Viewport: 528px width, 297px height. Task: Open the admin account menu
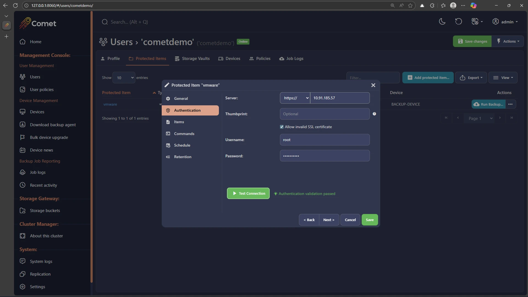505,22
